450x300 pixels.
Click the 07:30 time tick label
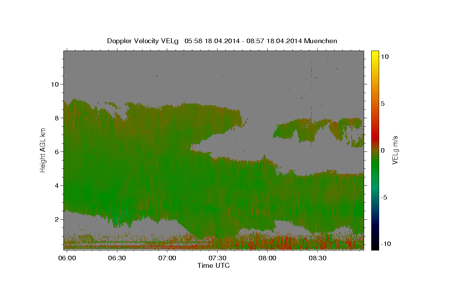tap(217, 258)
